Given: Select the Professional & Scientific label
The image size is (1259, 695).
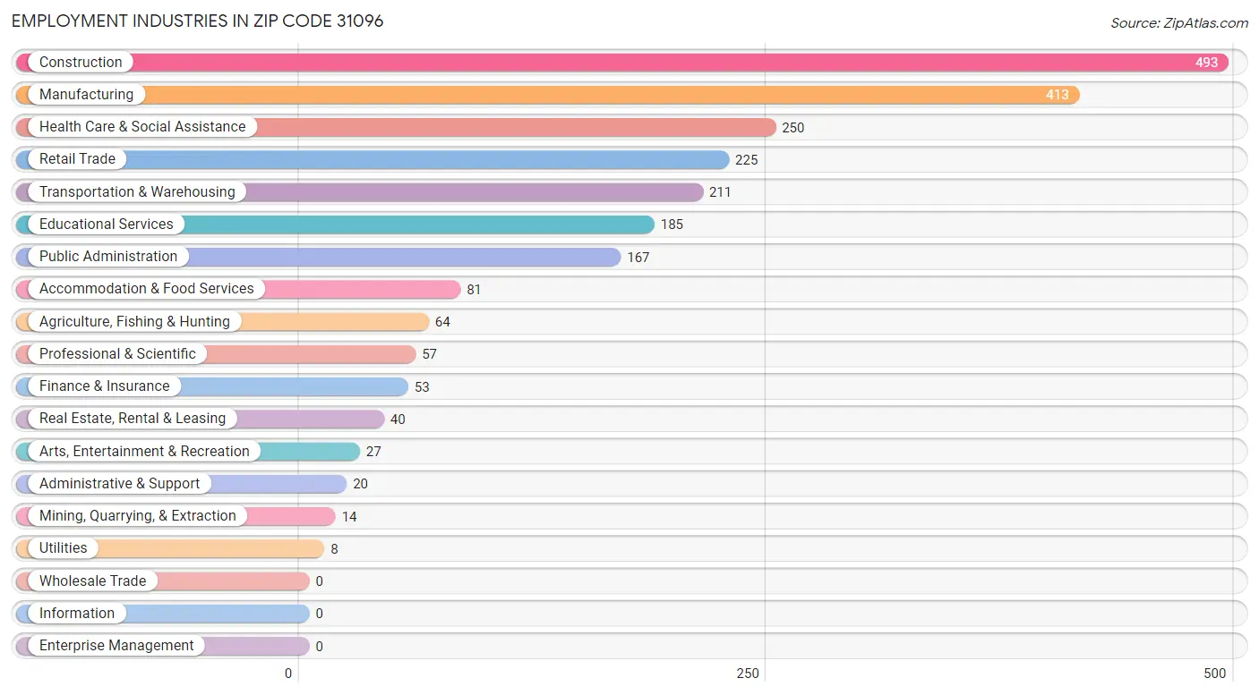Looking at the screenshot, I should point(117,354).
